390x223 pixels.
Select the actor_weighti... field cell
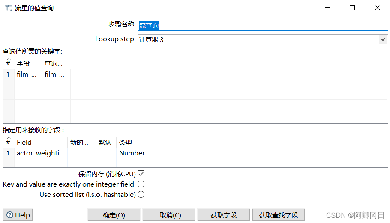[x=41, y=153]
